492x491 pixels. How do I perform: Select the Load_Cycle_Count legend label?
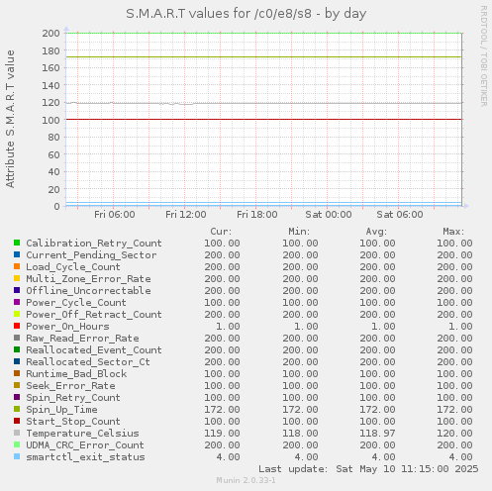click(73, 267)
